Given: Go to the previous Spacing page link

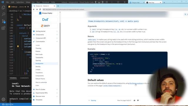Looking at the screenshot, I should click(x=92, y=100).
